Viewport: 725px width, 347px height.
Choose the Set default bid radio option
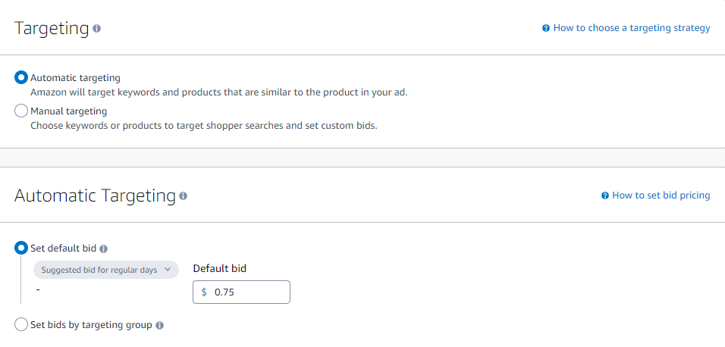[21, 248]
